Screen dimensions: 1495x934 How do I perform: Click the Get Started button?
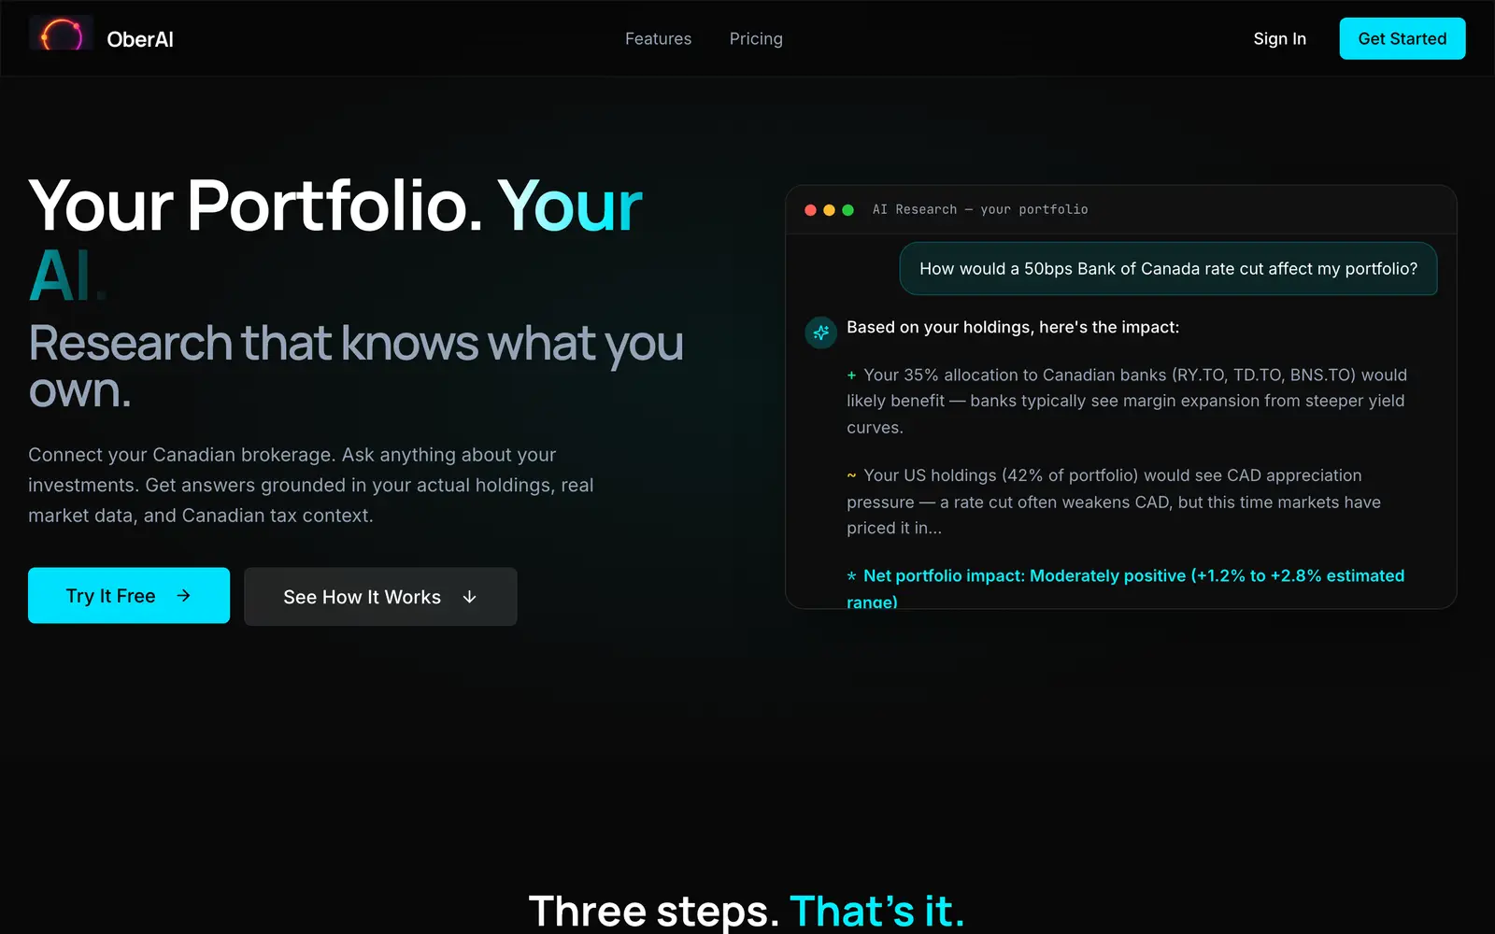[x=1402, y=38]
